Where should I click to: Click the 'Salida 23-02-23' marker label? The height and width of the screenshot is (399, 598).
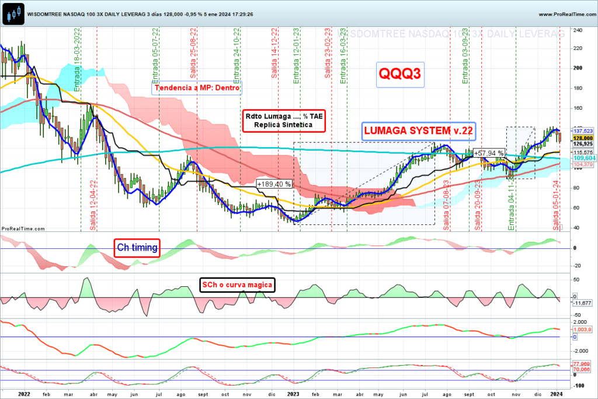pos(328,53)
